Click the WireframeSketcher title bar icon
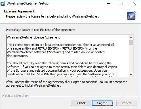Image resolution: width=141 pixels, height=109 pixels. click(3, 3)
